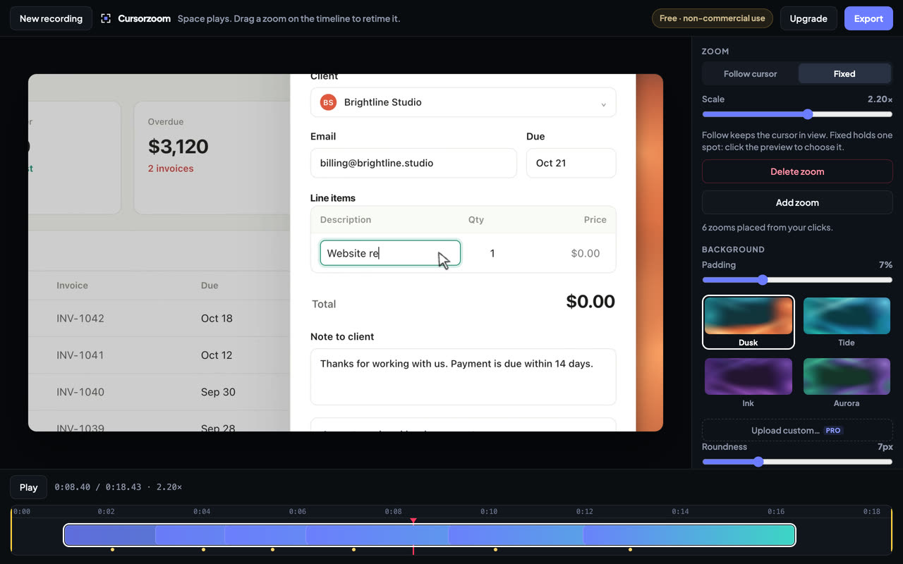Click the $0.00 price in the line item
The image size is (903, 564).
point(586,253)
